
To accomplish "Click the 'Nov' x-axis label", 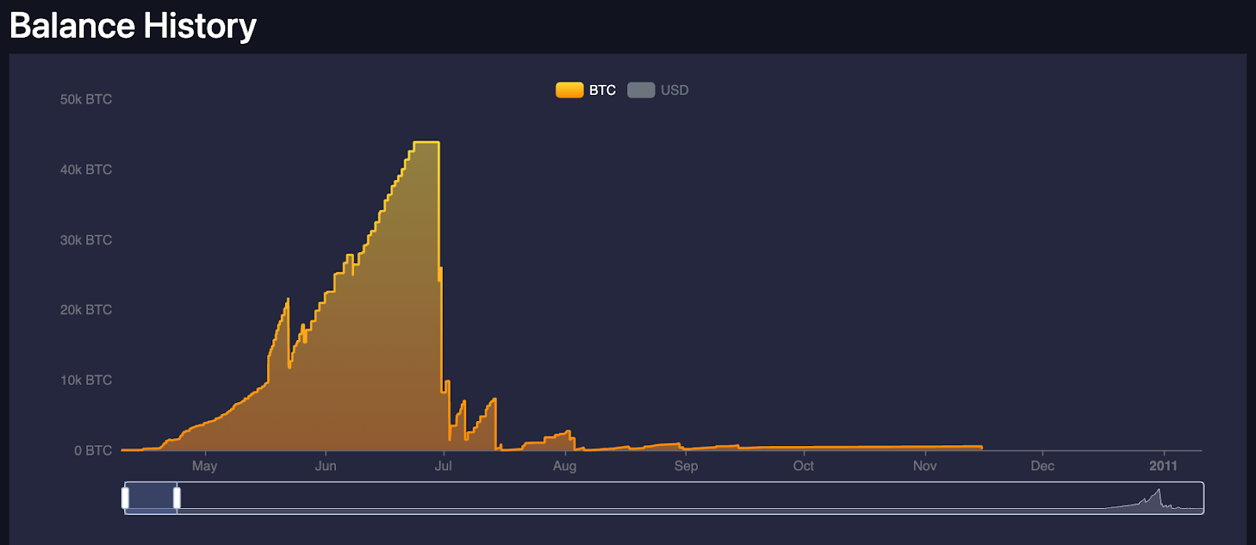I will tap(925, 466).
